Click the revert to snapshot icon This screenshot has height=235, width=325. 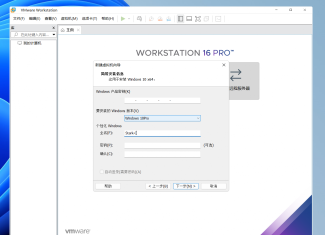tap(160, 18)
